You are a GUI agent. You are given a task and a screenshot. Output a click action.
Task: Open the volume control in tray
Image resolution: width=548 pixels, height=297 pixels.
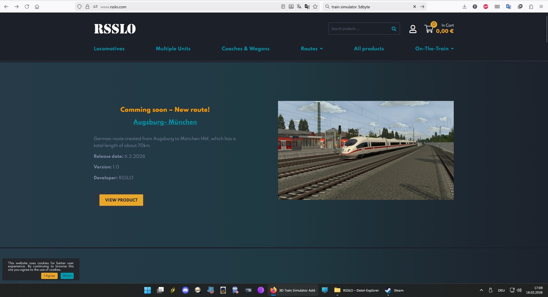pos(519,290)
